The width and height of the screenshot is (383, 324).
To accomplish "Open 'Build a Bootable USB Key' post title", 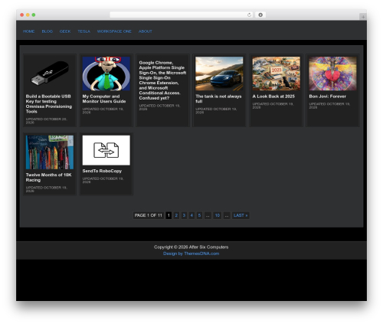I will [x=49, y=104].
